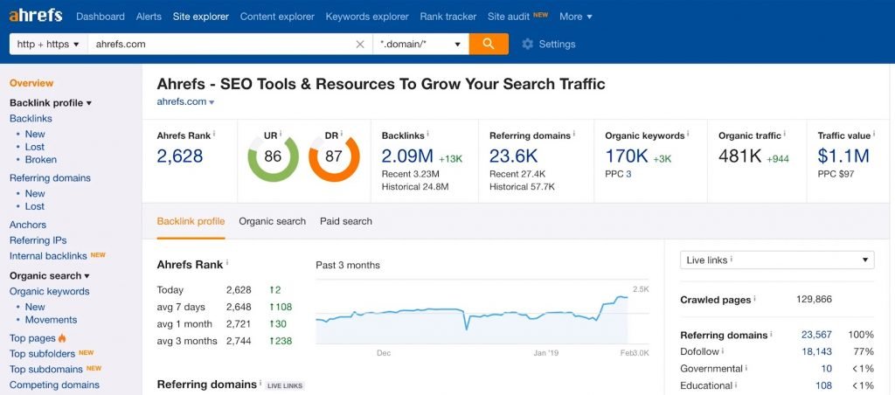Click the 18,143 dofollow count
The height and width of the screenshot is (395, 895).
[x=816, y=351]
